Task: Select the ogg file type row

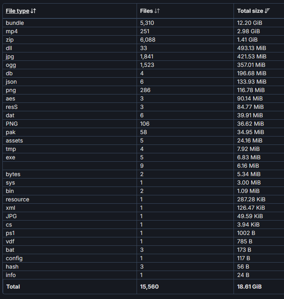Action: (143, 65)
